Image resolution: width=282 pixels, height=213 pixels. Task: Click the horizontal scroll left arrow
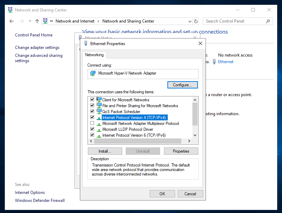pyautogui.click(x=91, y=141)
